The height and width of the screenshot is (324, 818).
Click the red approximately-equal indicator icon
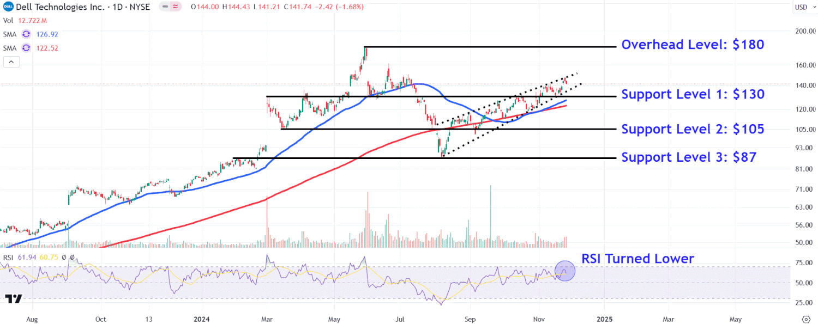176,7
